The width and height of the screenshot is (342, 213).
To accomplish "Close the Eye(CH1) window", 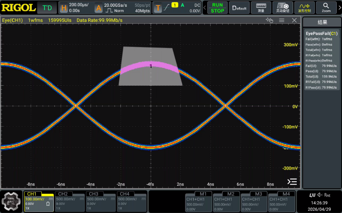I will point(294,20).
